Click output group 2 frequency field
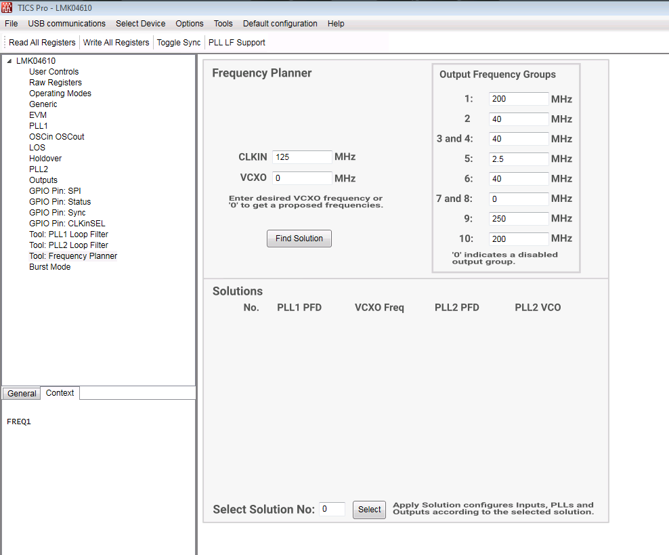The height and width of the screenshot is (555, 669). pos(519,119)
